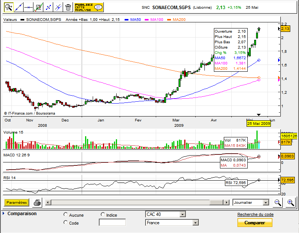Screen dimensions: 299x233
Task: Click the RSI 14 panel label
Action: click(x=9, y=178)
